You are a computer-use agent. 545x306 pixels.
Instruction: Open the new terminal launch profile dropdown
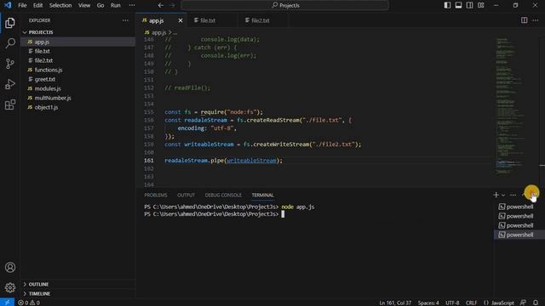[503, 195]
